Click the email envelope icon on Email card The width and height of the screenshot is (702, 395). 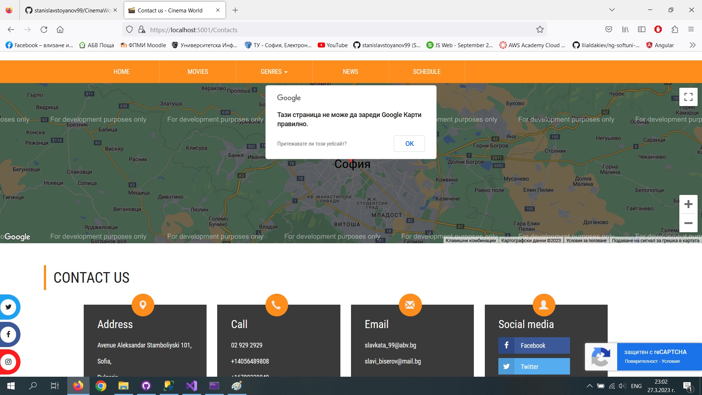click(x=409, y=304)
